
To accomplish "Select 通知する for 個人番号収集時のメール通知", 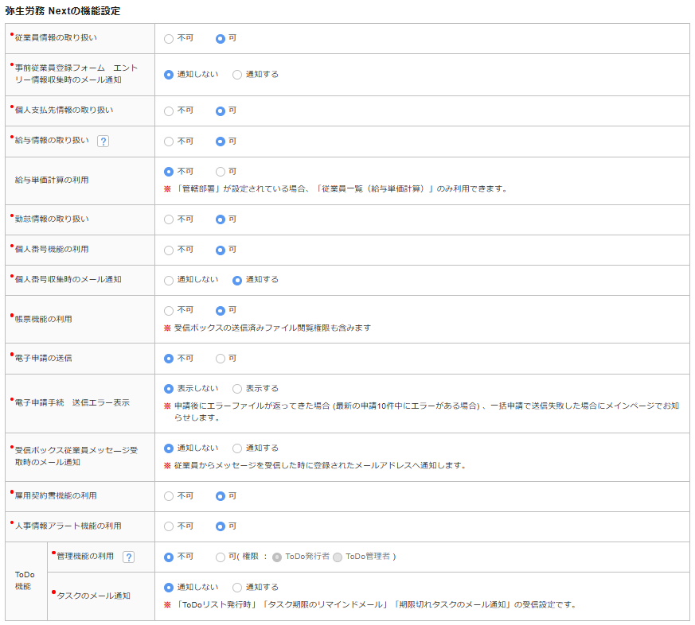I will 237,281.
